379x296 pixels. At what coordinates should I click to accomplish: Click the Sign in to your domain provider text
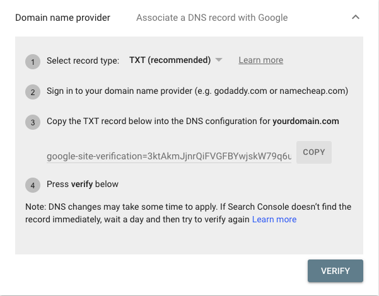coord(197,91)
